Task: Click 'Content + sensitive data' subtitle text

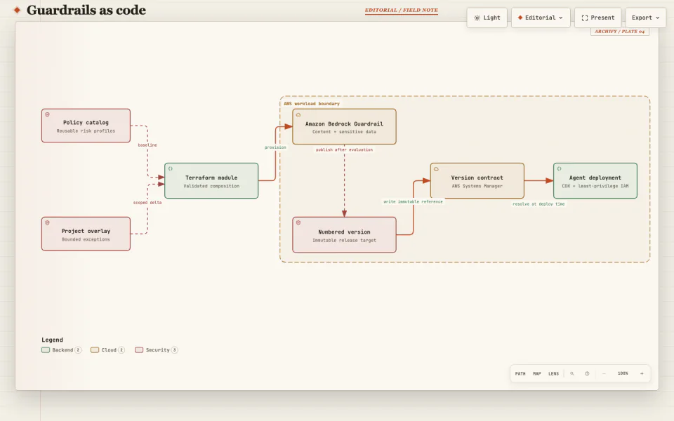Action: tap(344, 132)
